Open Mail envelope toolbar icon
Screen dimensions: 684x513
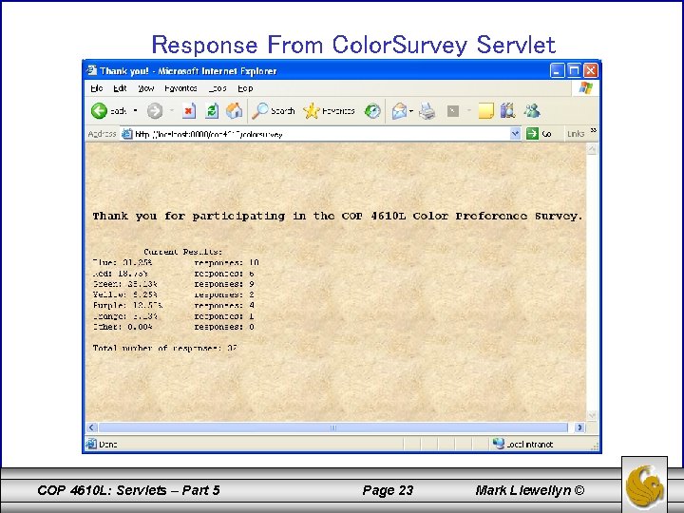tap(399, 111)
